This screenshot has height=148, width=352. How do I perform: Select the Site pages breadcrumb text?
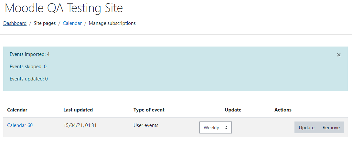point(45,23)
